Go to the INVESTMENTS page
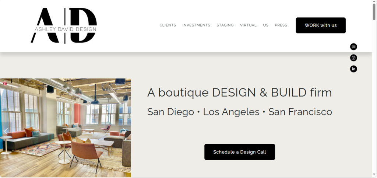 pos(196,25)
